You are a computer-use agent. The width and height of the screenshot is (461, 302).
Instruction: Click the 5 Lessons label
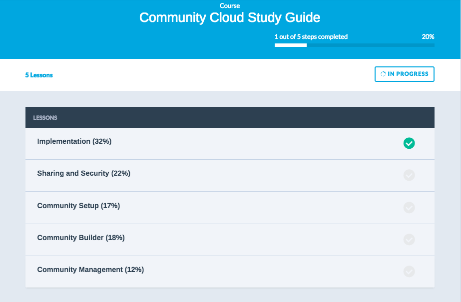pyautogui.click(x=39, y=75)
